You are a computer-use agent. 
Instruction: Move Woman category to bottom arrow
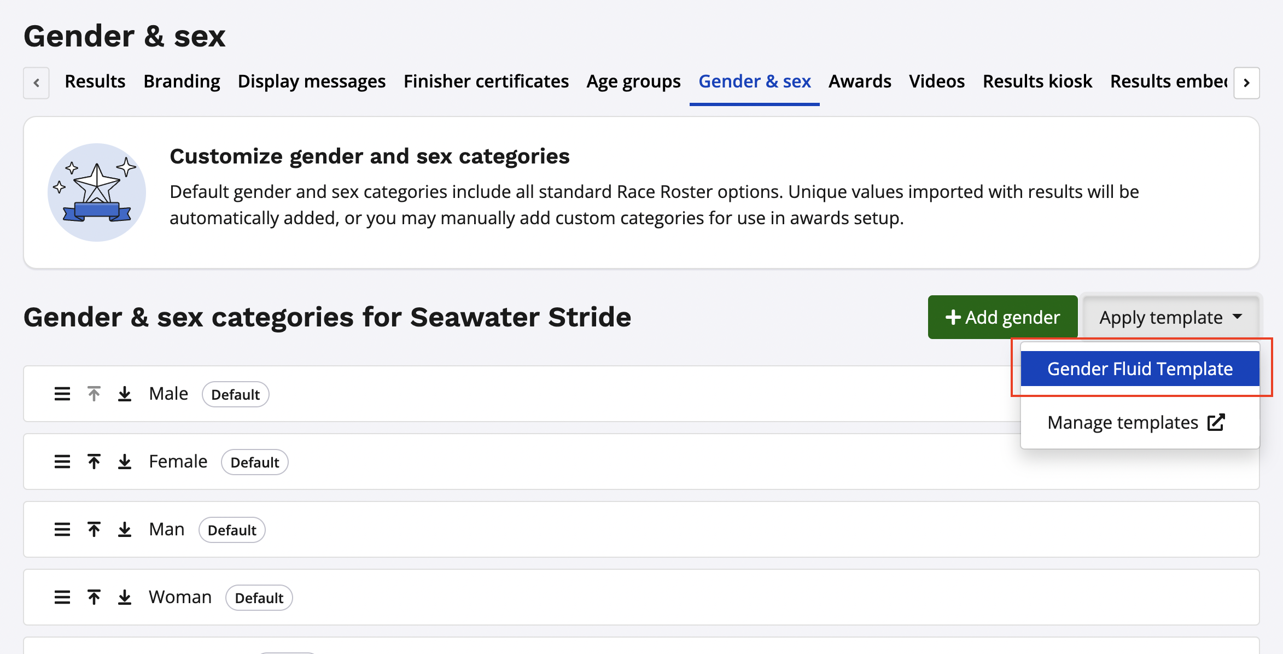[125, 597]
